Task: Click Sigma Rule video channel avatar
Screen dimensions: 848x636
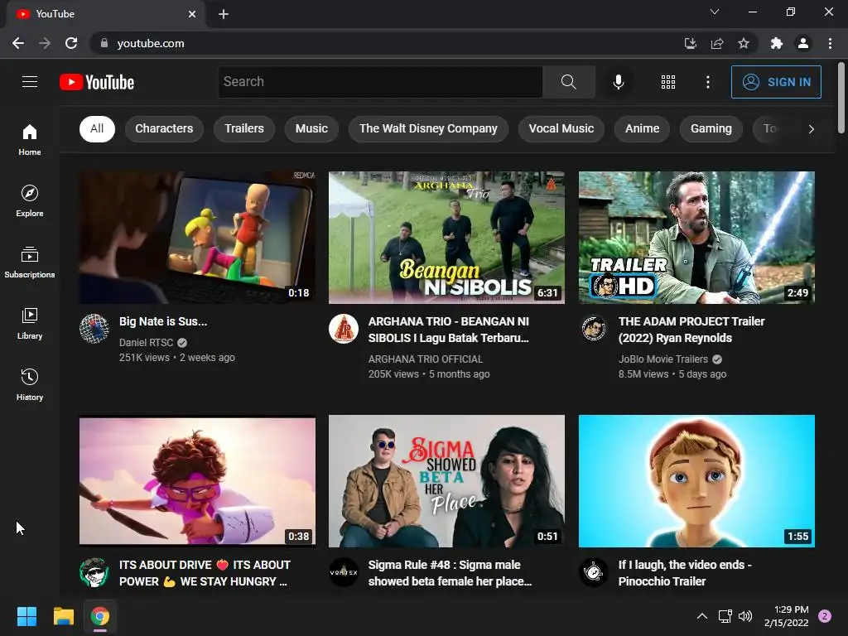Action: click(344, 572)
